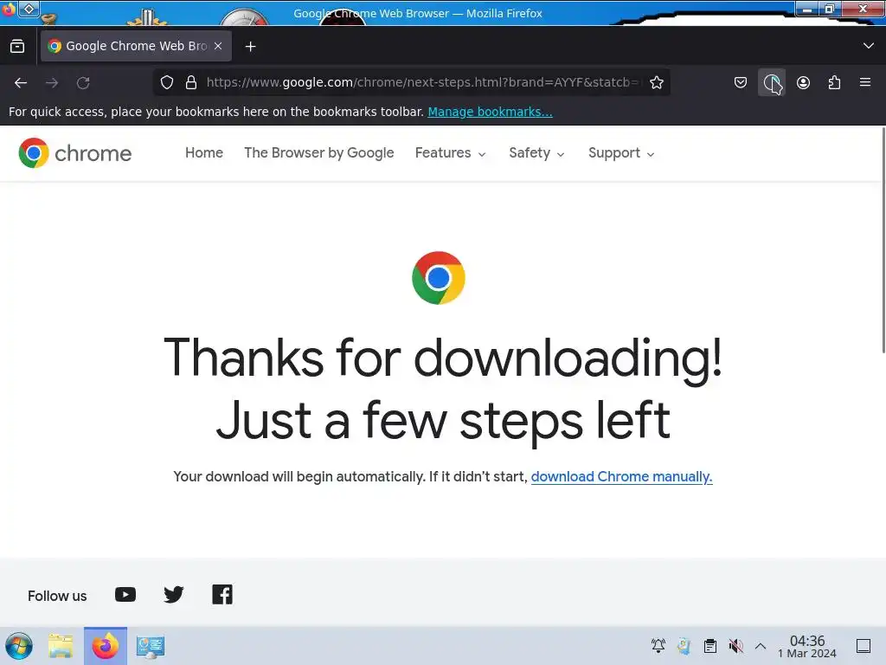Close the Google Chrome Web Browser tab

(218, 46)
